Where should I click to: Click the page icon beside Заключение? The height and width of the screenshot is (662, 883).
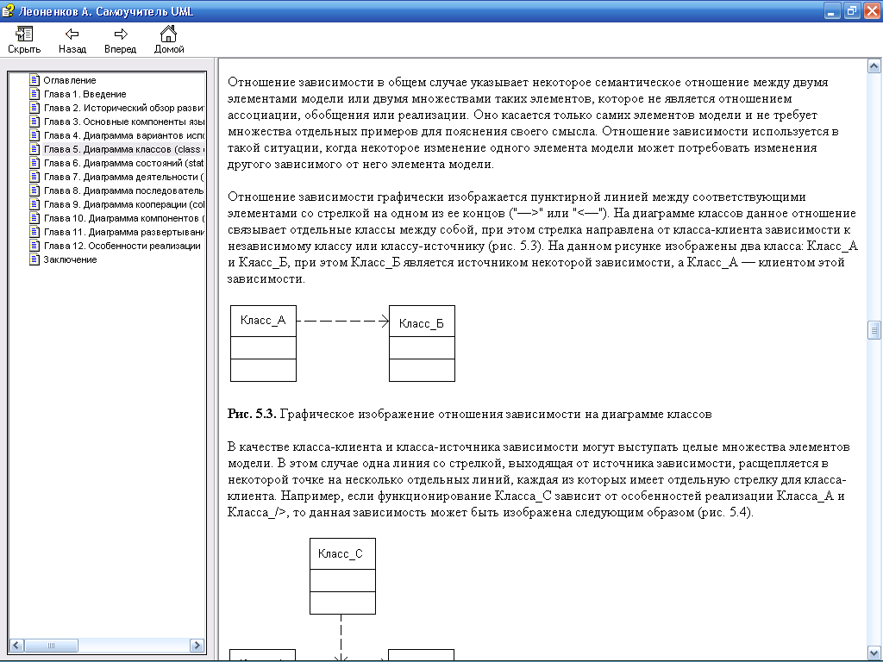point(34,259)
